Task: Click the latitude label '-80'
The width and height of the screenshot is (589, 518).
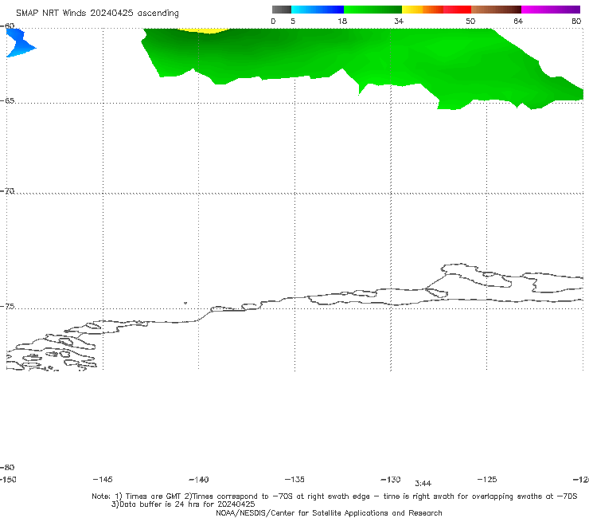Action: [7, 467]
